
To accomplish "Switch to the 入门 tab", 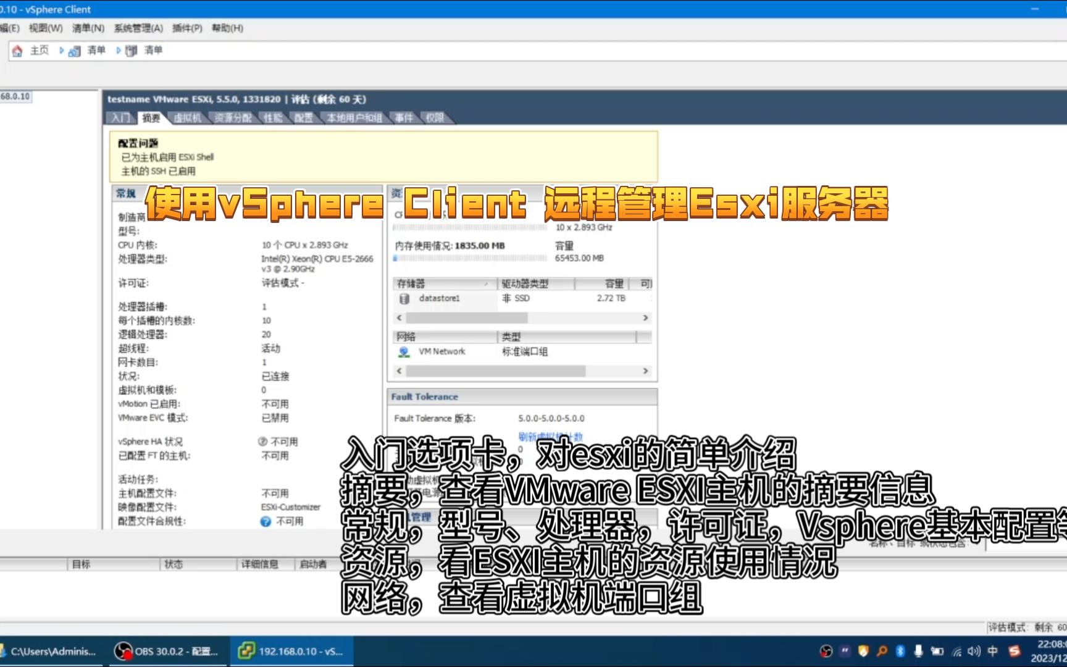I will pyautogui.click(x=121, y=118).
